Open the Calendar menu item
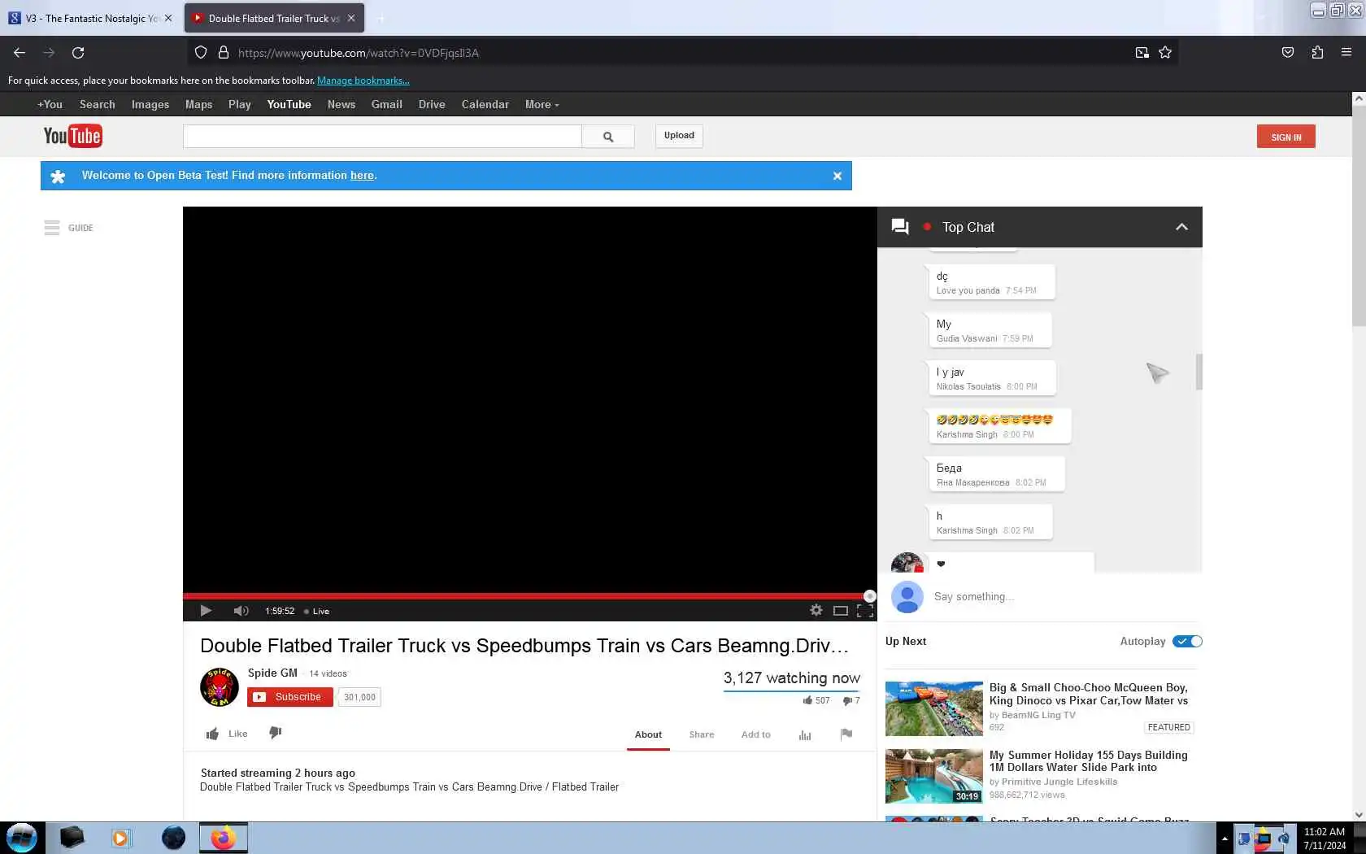 tap(485, 104)
